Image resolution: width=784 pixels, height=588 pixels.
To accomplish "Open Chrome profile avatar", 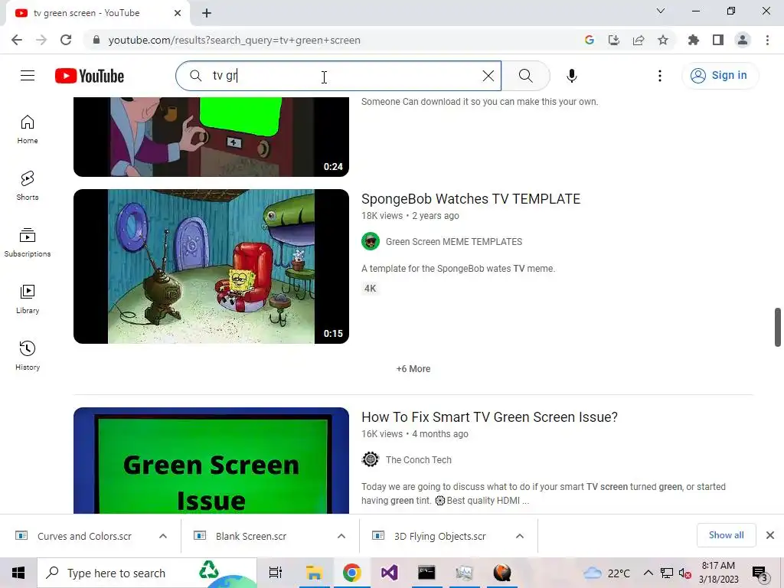I will point(743,40).
